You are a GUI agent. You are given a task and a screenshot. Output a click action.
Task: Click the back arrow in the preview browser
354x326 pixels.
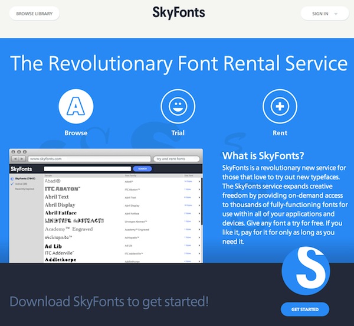(15, 159)
